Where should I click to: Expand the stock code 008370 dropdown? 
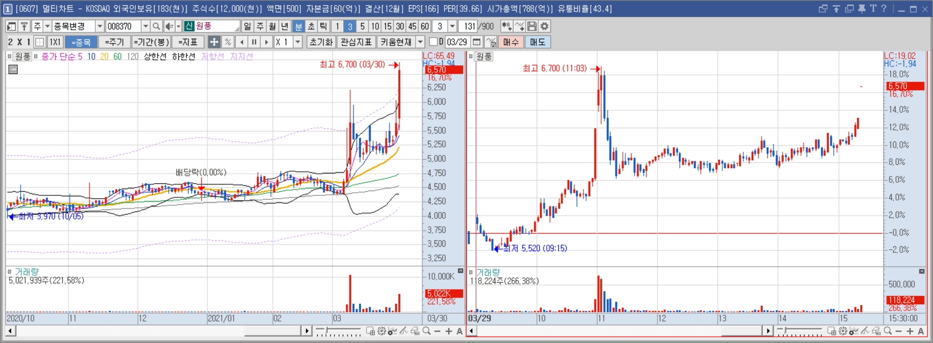click(146, 26)
